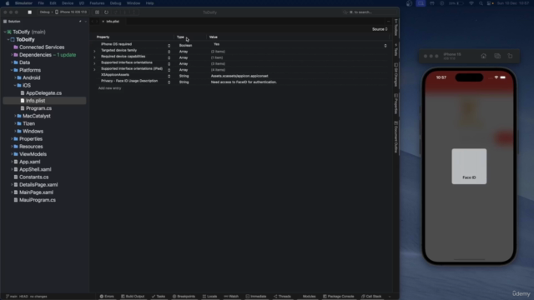Click the Screenshot icon in Simulator window toolbar
The image size is (534, 300).
[x=497, y=56]
